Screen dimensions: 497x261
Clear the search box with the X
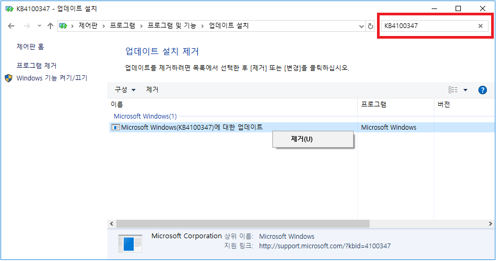pos(481,26)
